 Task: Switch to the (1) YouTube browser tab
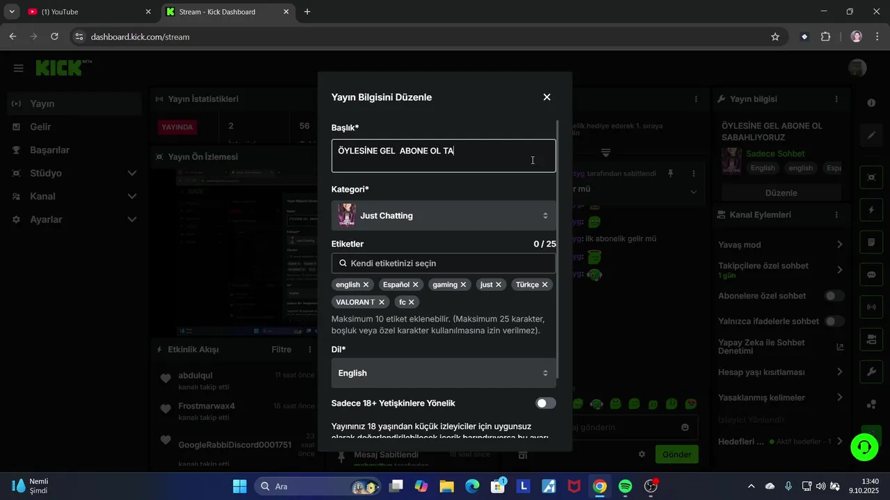click(88, 12)
